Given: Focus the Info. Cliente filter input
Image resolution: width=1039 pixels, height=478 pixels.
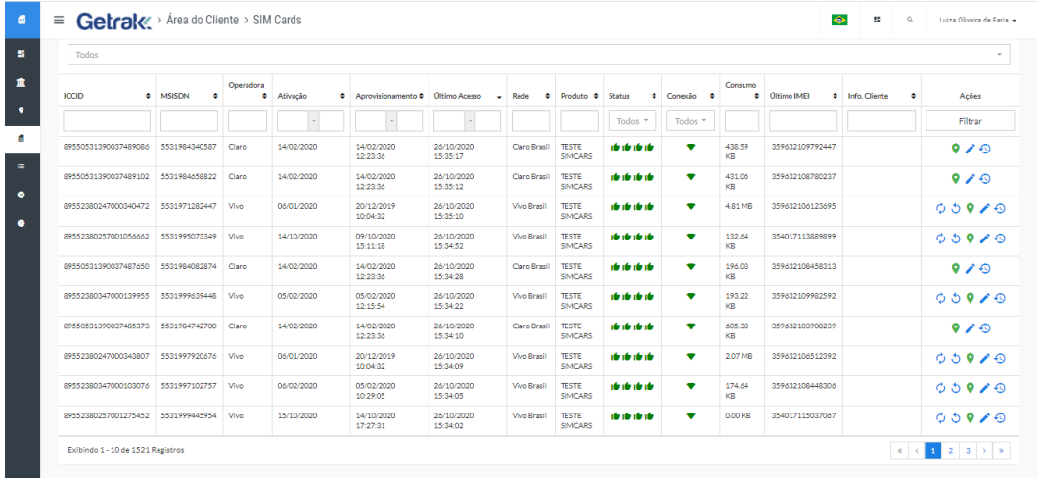Looking at the screenshot, I should pyautogui.click(x=881, y=121).
